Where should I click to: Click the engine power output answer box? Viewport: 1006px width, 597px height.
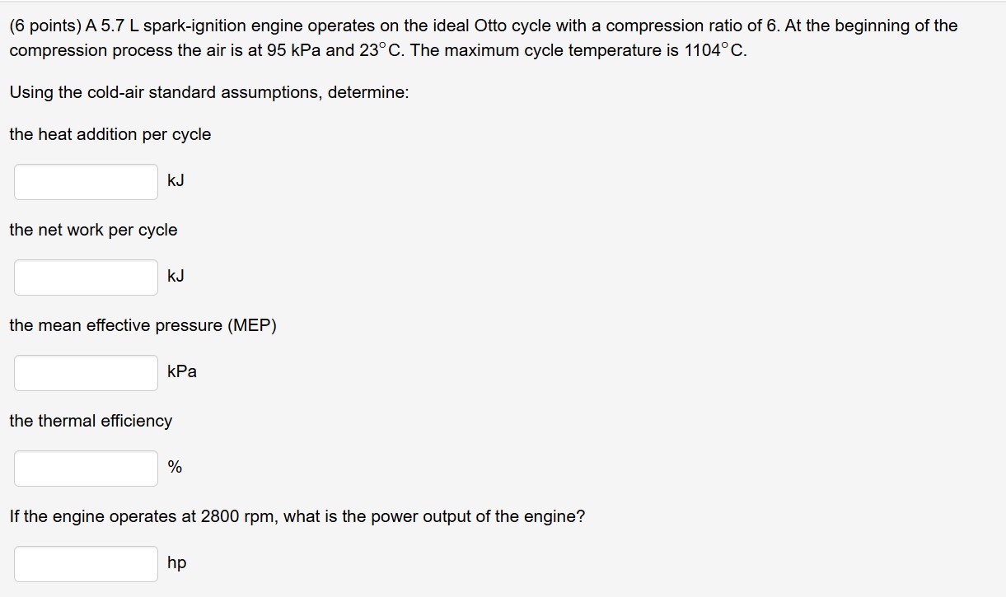(85, 563)
